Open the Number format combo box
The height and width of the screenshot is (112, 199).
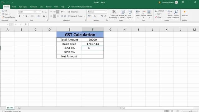pos(97,12)
